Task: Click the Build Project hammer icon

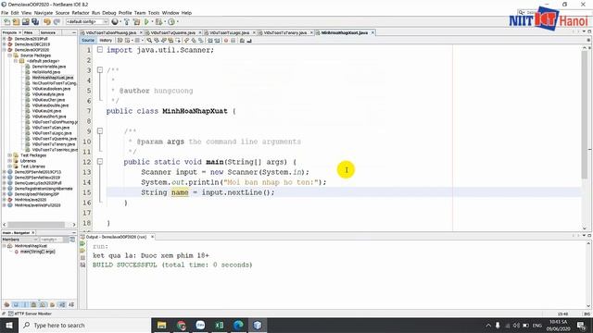Action: coord(127,22)
